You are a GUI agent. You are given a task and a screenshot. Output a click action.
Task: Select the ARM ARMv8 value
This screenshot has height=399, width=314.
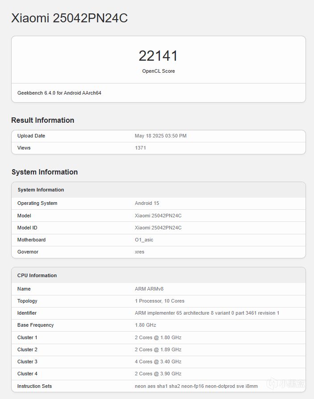(x=149, y=289)
